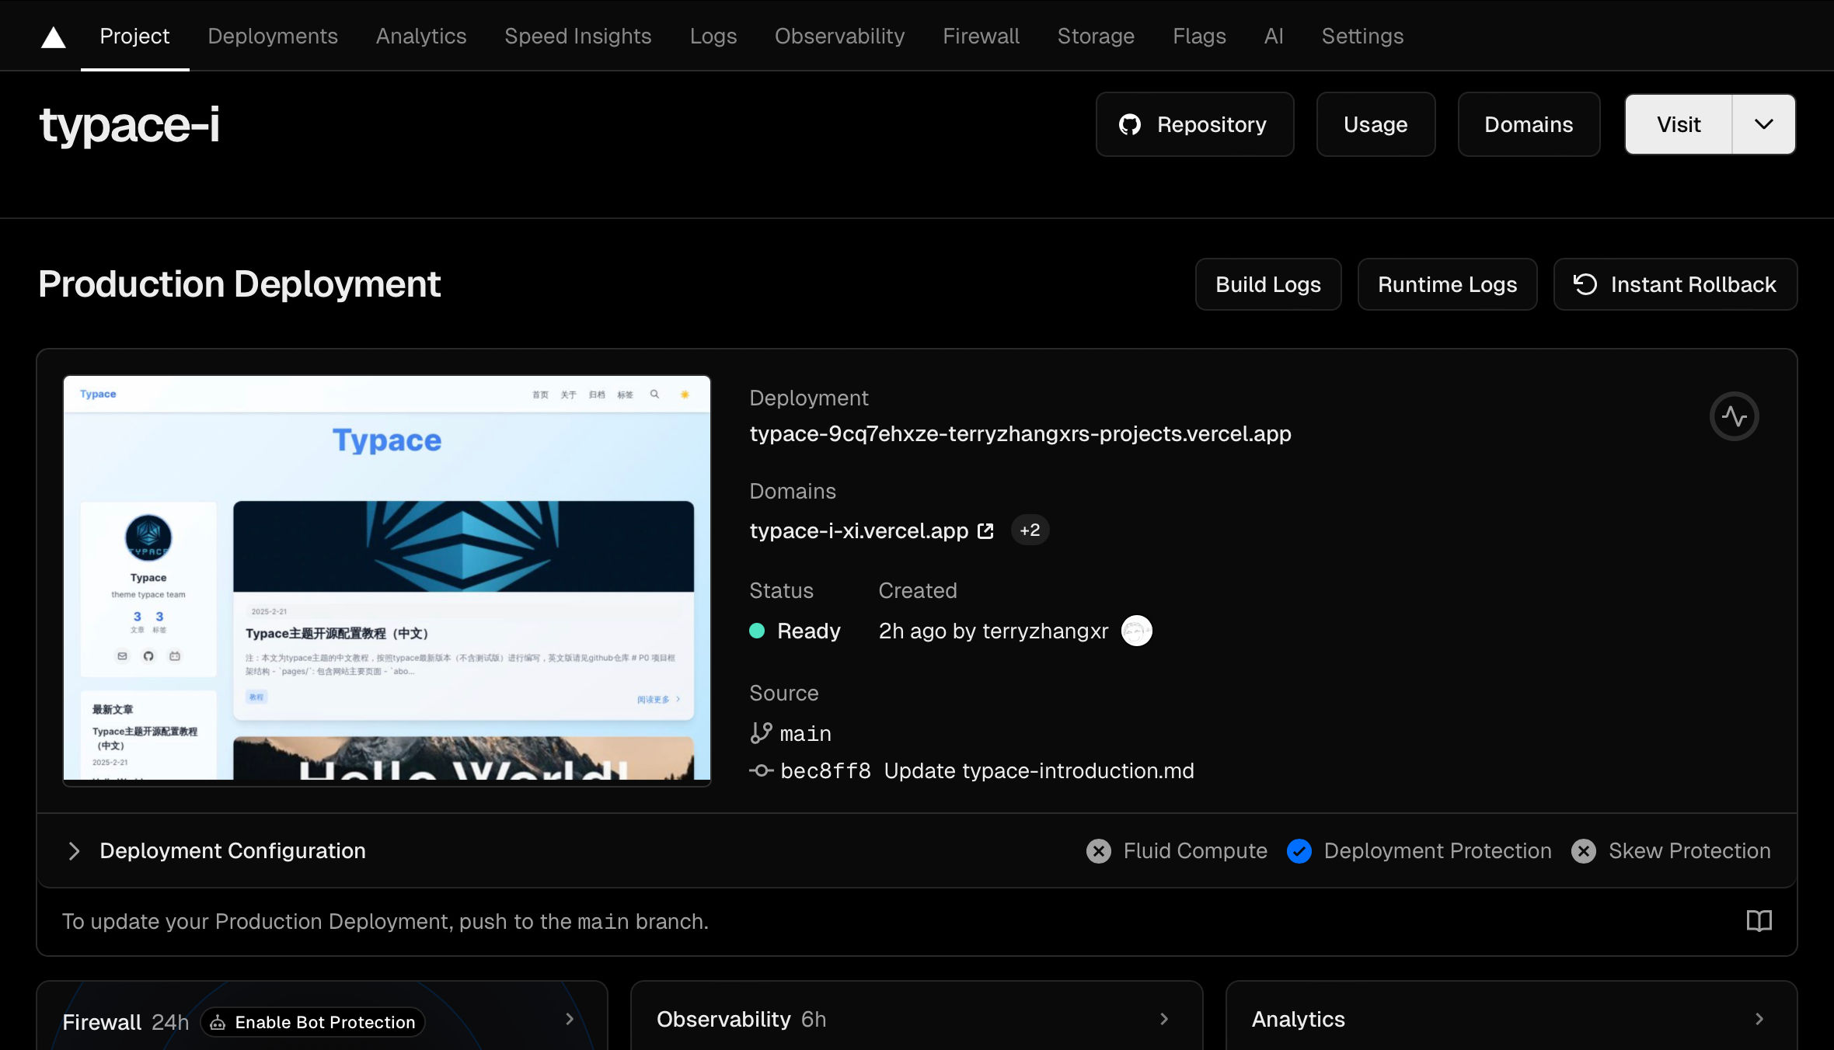1834x1050 pixels.
Task: Expand Deployment Configuration chevron
Action: tap(74, 851)
